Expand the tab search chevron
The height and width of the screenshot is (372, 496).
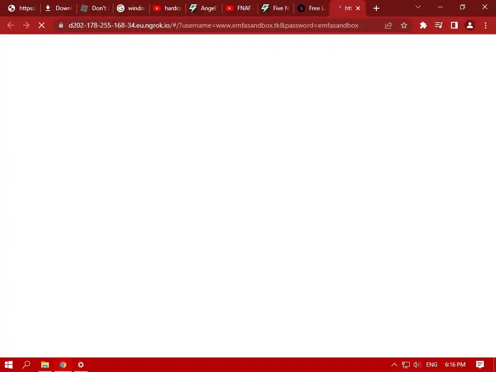pos(418,7)
